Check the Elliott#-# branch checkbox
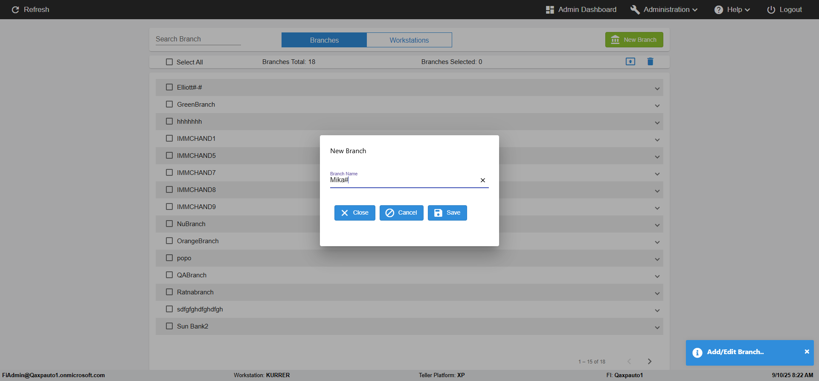The height and width of the screenshot is (381, 819). tap(169, 87)
